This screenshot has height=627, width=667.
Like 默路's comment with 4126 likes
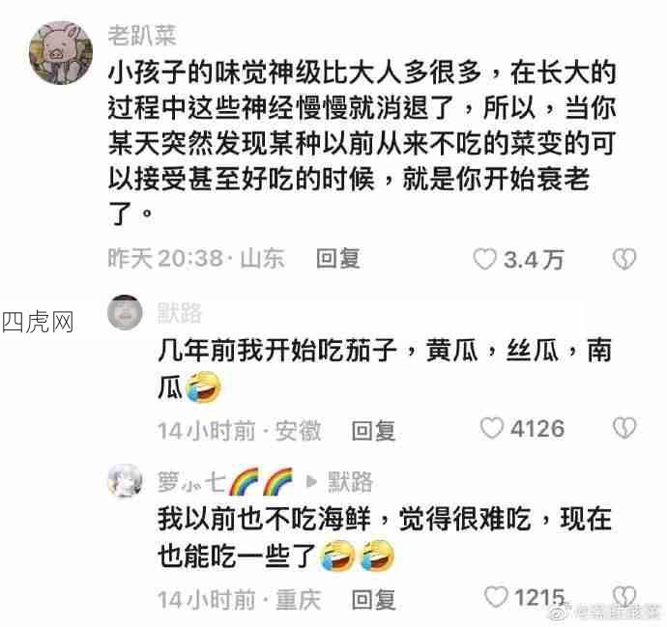(x=492, y=428)
